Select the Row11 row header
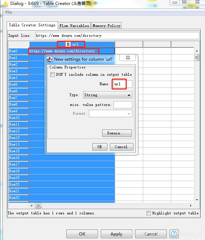205x240 pixels. pyautogui.click(x=18, y=124)
